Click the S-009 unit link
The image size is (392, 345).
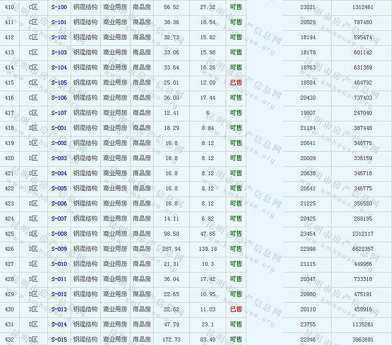pyautogui.click(x=59, y=249)
